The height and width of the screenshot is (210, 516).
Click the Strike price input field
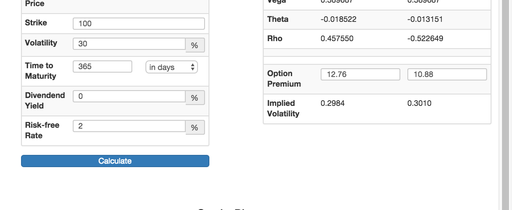[x=138, y=24]
